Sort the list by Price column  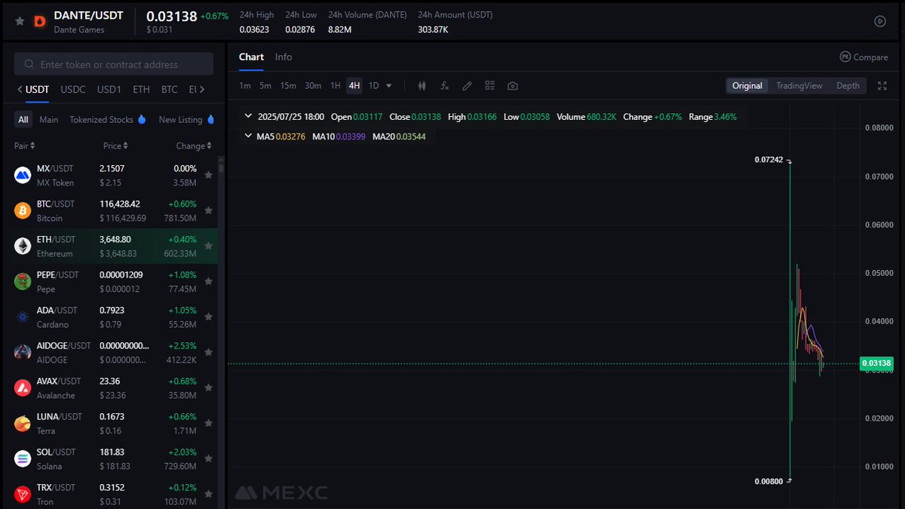115,146
